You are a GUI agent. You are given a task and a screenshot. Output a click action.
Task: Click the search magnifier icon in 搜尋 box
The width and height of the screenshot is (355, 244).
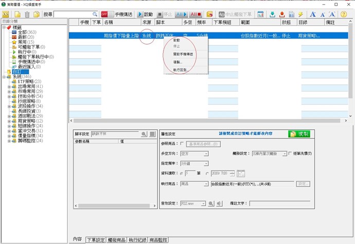pyautogui.click(x=95, y=14)
